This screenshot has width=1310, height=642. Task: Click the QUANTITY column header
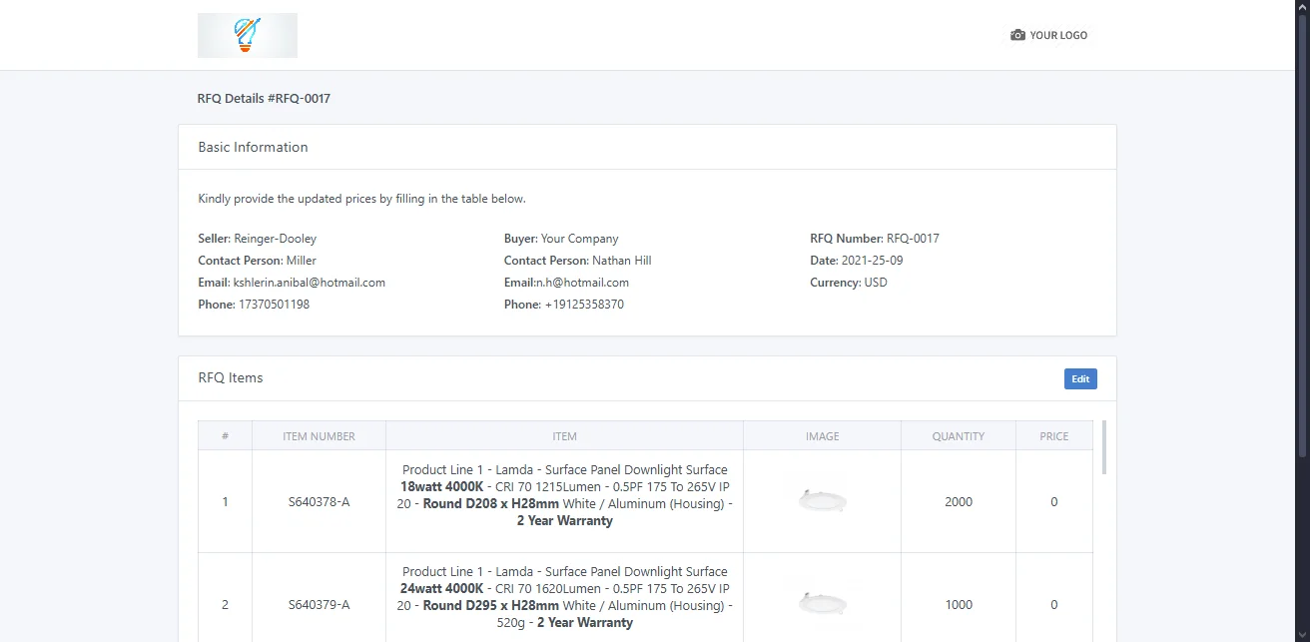[x=958, y=435]
